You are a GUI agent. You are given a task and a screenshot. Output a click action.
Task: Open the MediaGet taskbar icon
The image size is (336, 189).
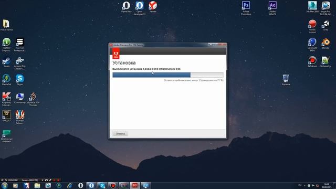59,185
